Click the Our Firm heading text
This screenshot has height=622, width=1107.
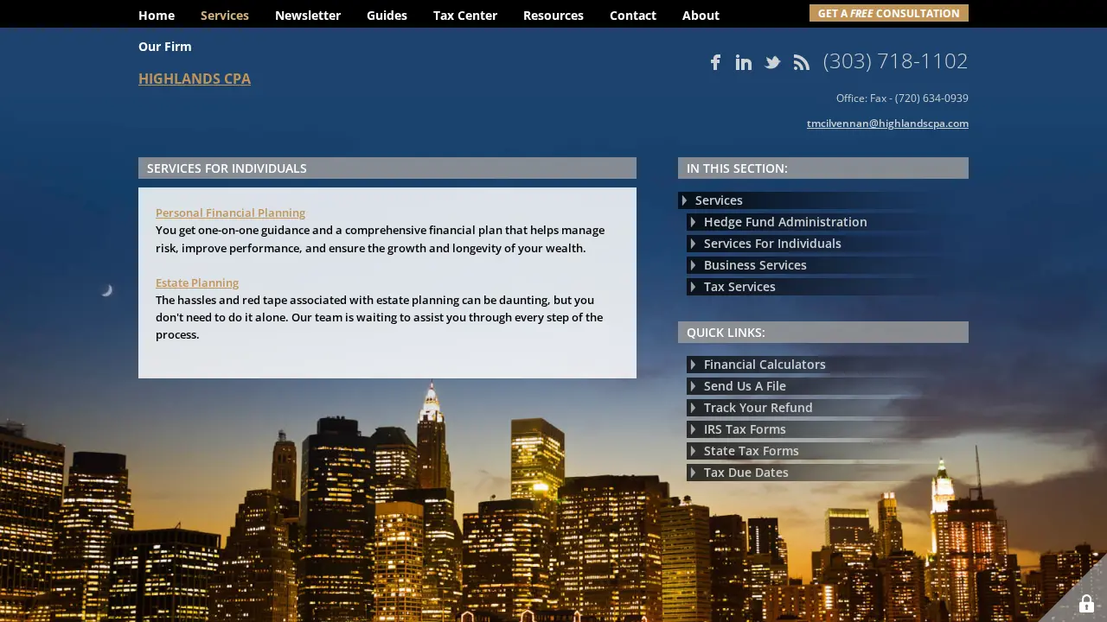[x=165, y=47]
